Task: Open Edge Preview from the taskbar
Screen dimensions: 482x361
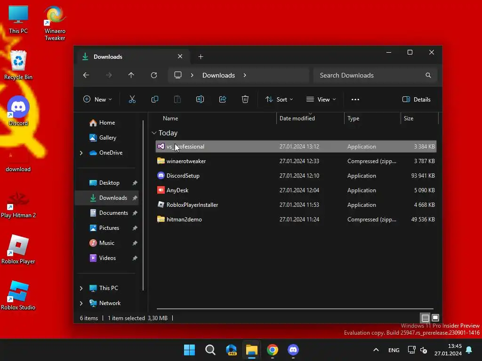Action: click(231, 350)
